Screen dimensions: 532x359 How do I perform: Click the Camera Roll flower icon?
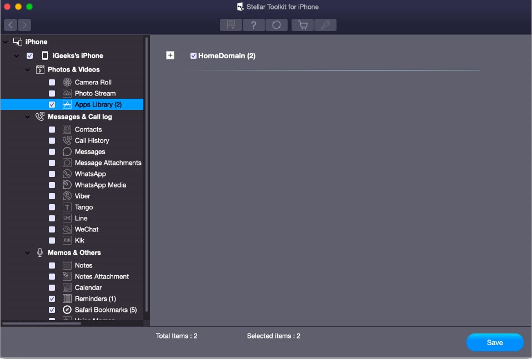(67, 82)
